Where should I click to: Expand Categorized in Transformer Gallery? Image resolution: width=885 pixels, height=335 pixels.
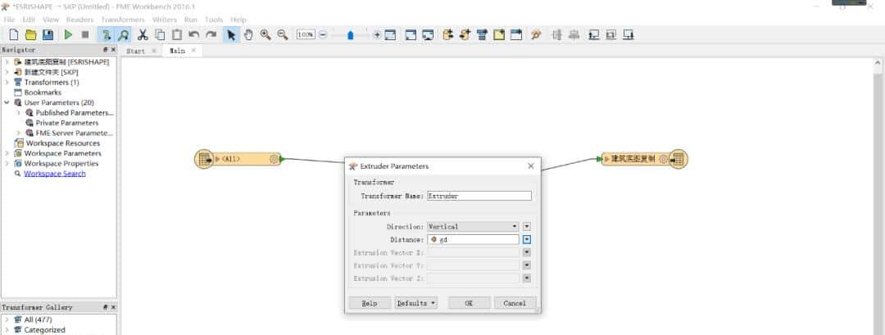tap(7, 330)
